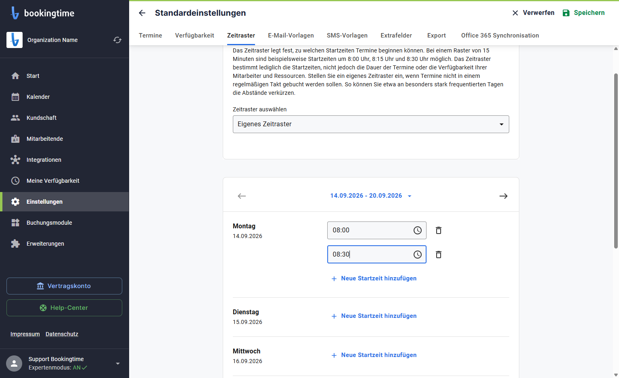Switch to the SMS-Vorlagen tab
The image size is (619, 378).
347,36
